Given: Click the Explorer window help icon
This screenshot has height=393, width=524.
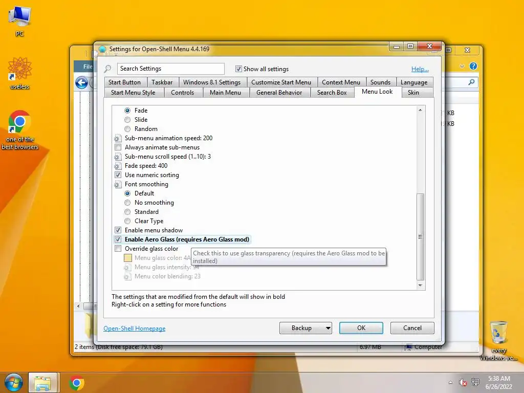Looking at the screenshot, I should (x=473, y=66).
